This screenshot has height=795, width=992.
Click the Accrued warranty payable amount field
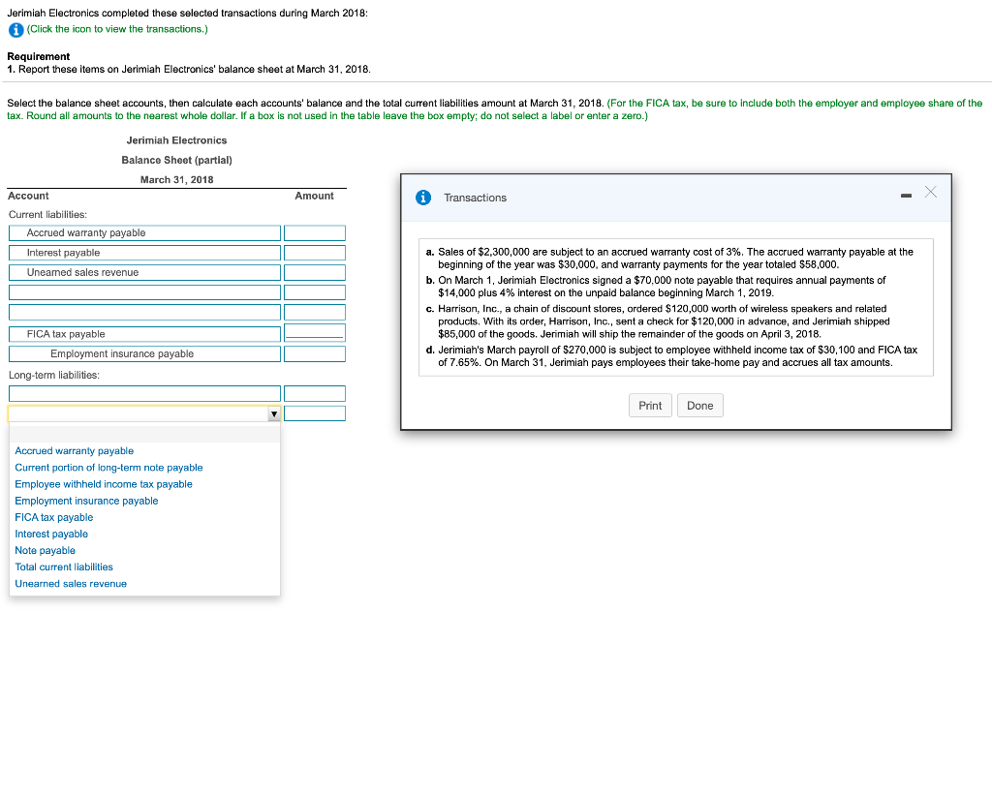click(315, 232)
